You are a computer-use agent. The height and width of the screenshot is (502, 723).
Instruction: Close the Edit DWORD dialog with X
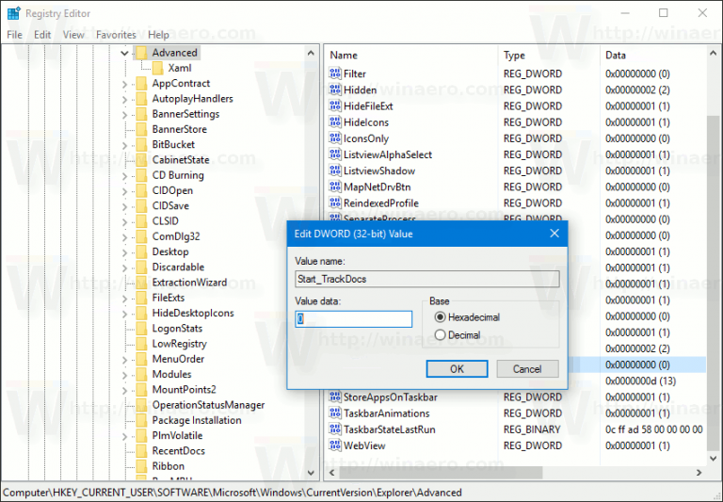tap(554, 234)
